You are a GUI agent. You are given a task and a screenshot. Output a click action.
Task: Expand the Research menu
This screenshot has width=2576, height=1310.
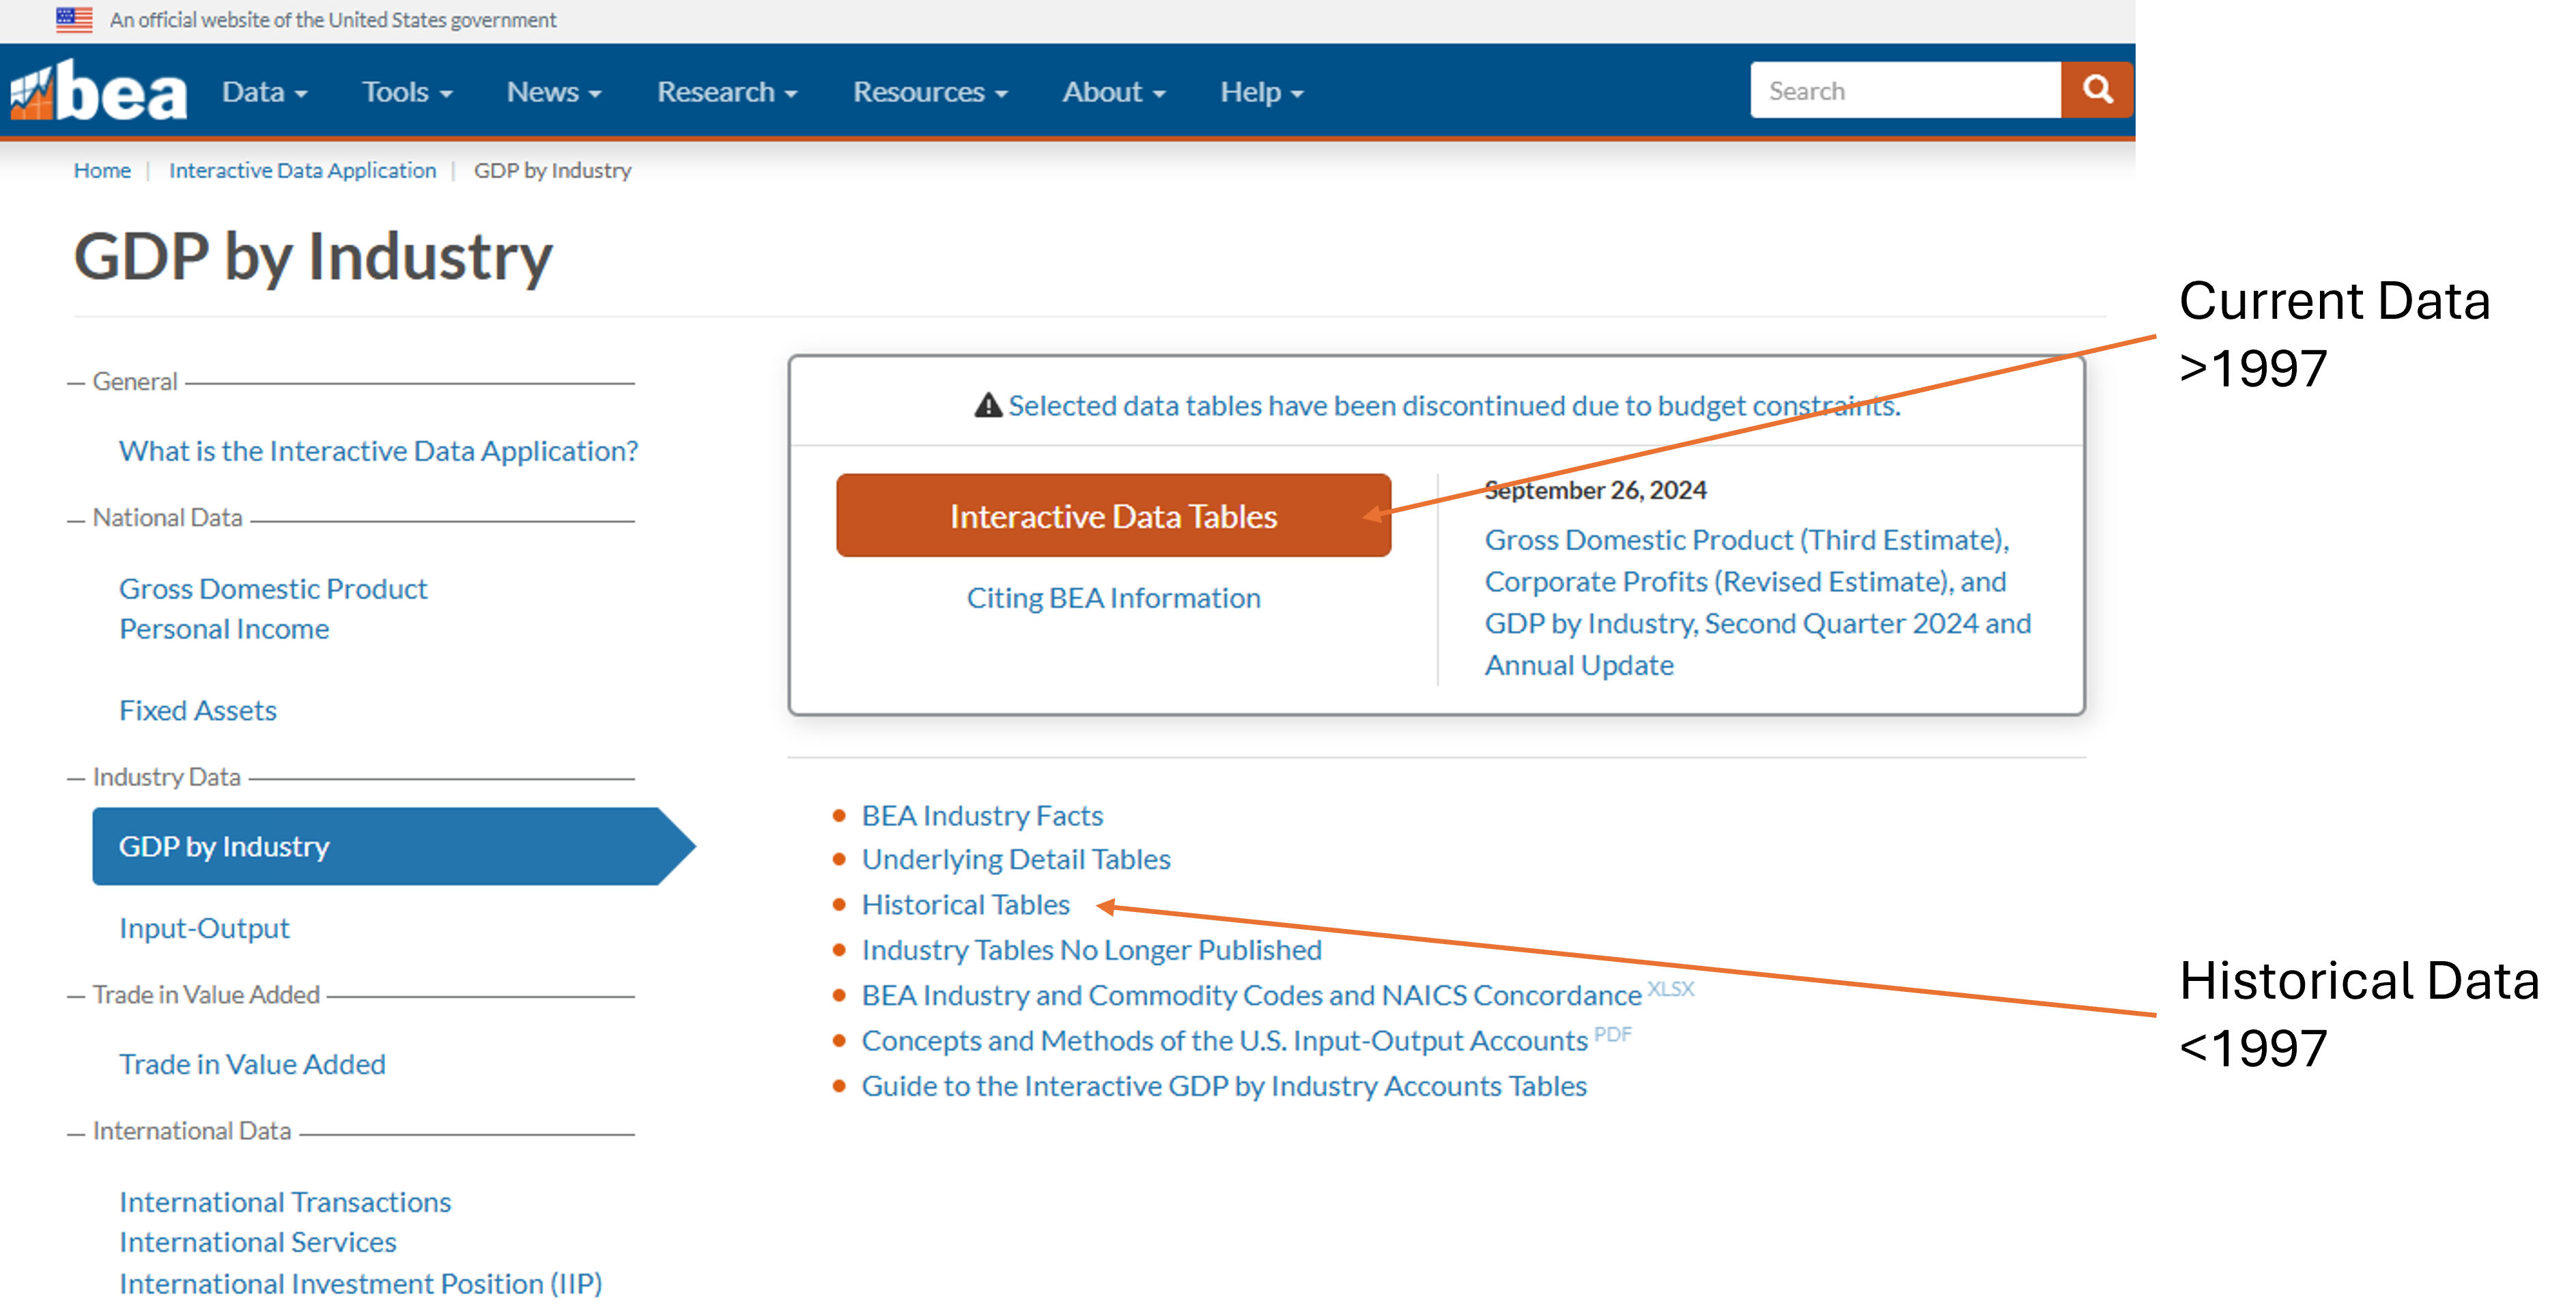[727, 92]
